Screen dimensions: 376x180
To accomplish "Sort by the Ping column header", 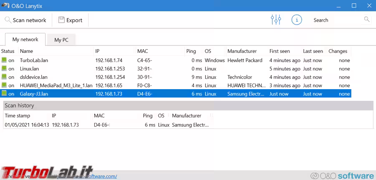I will (x=191, y=51).
